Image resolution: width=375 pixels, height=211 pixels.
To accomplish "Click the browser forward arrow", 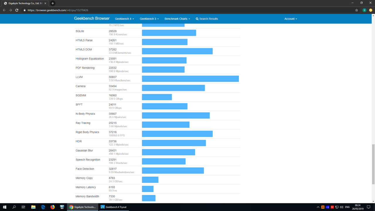I will click(x=11, y=10).
